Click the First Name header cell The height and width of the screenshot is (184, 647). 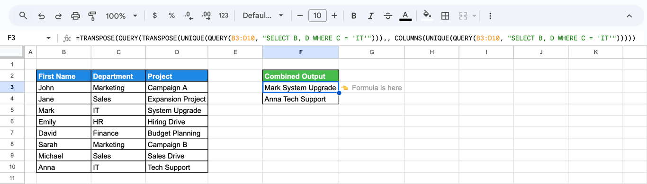pos(64,76)
